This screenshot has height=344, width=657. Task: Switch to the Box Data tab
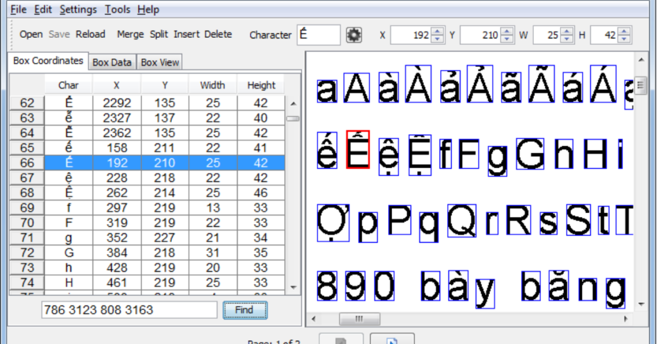click(x=112, y=62)
